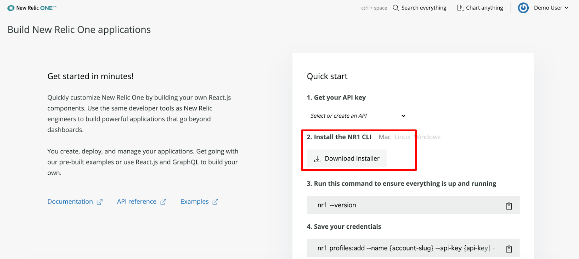Click the Demo User avatar icon
The height and width of the screenshot is (259, 579).
[x=523, y=8]
